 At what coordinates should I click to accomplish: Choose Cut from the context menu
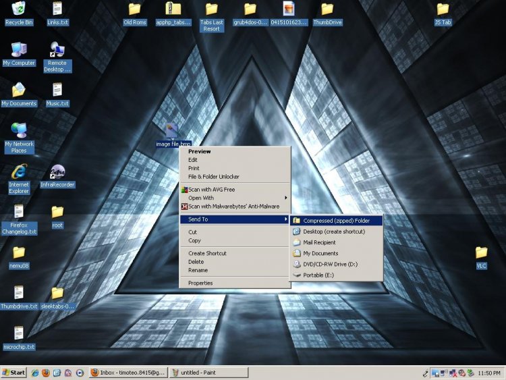235,232
